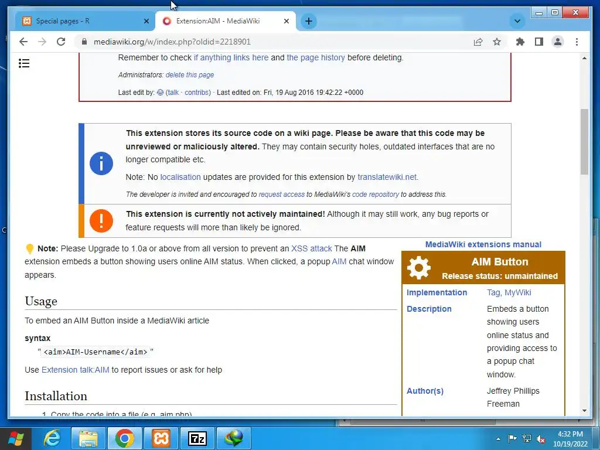This screenshot has width=600, height=450.
Task: Click the scrollbar down arrow
Action: (x=584, y=411)
